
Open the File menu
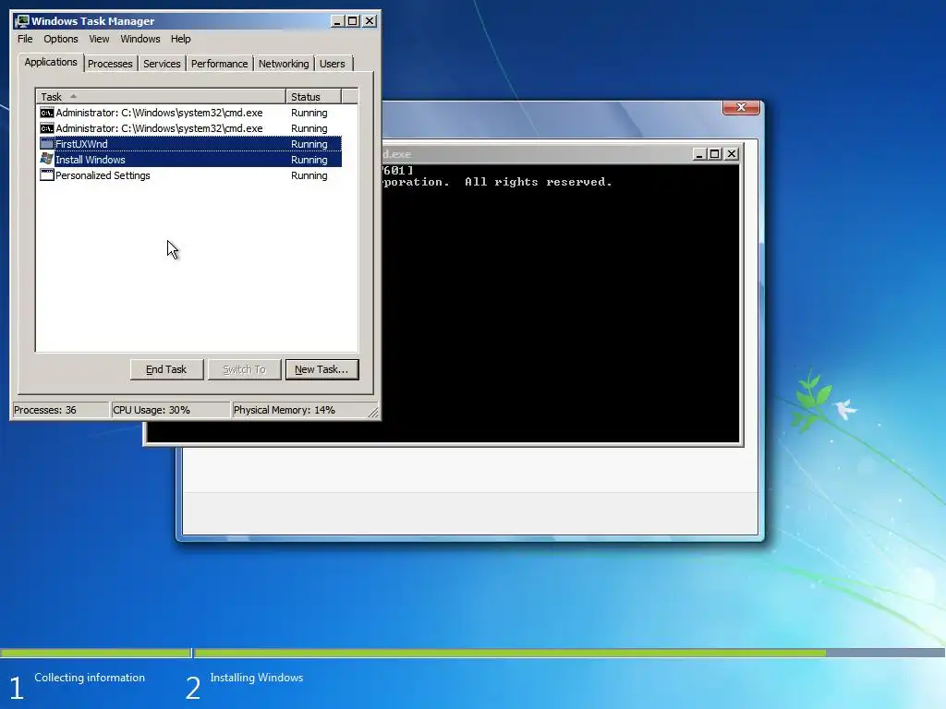point(25,39)
